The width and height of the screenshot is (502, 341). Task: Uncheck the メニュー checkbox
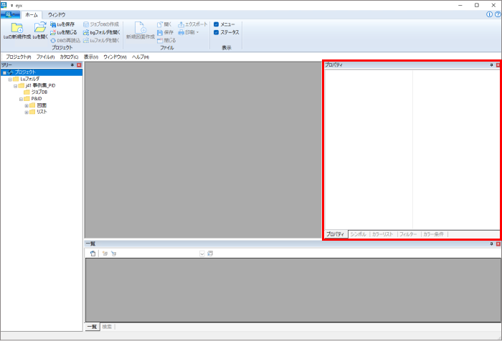point(216,24)
